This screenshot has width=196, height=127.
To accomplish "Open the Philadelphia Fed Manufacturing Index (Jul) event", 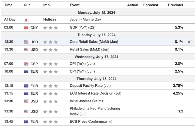I will point(95,111).
